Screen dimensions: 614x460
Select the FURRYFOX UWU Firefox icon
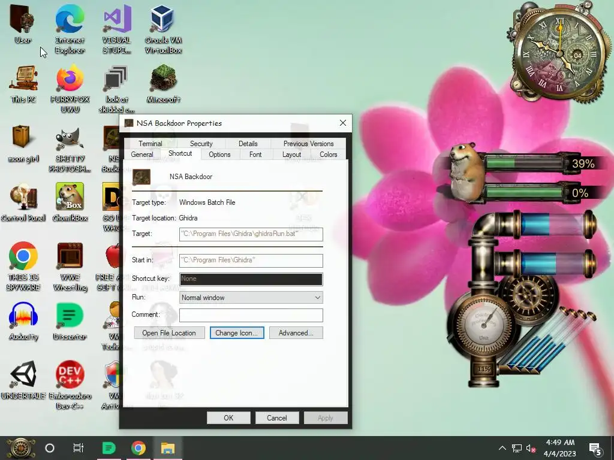pyautogui.click(x=70, y=89)
